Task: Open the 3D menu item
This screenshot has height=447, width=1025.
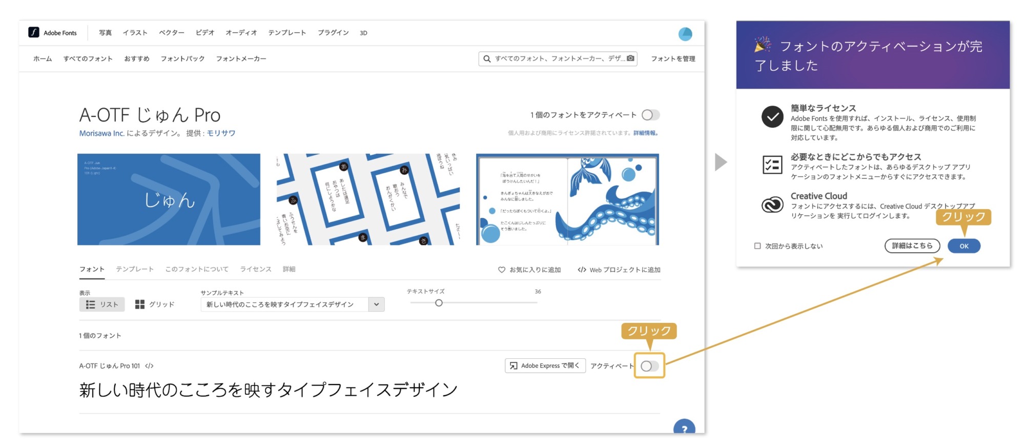Action: (363, 33)
